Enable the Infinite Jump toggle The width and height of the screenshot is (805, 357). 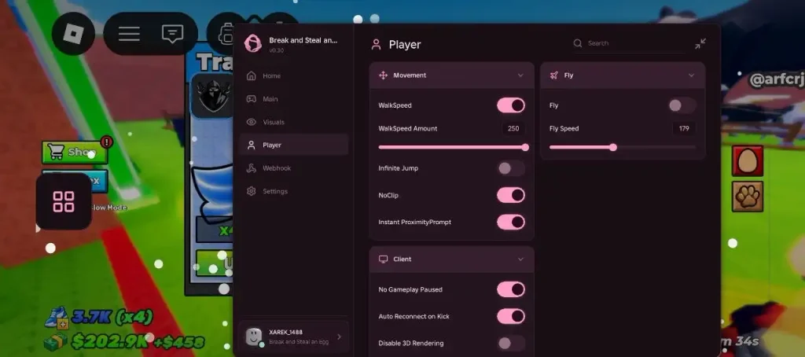[x=511, y=168]
